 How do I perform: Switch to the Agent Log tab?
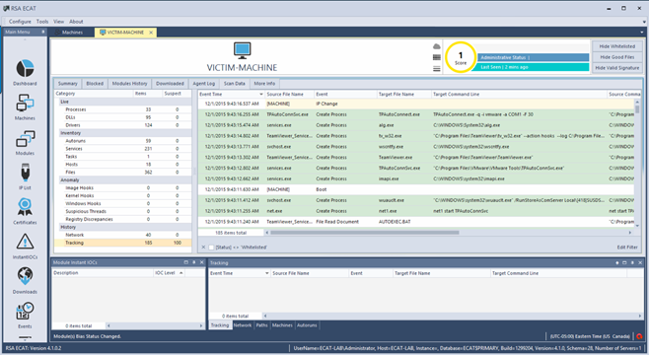coord(203,84)
